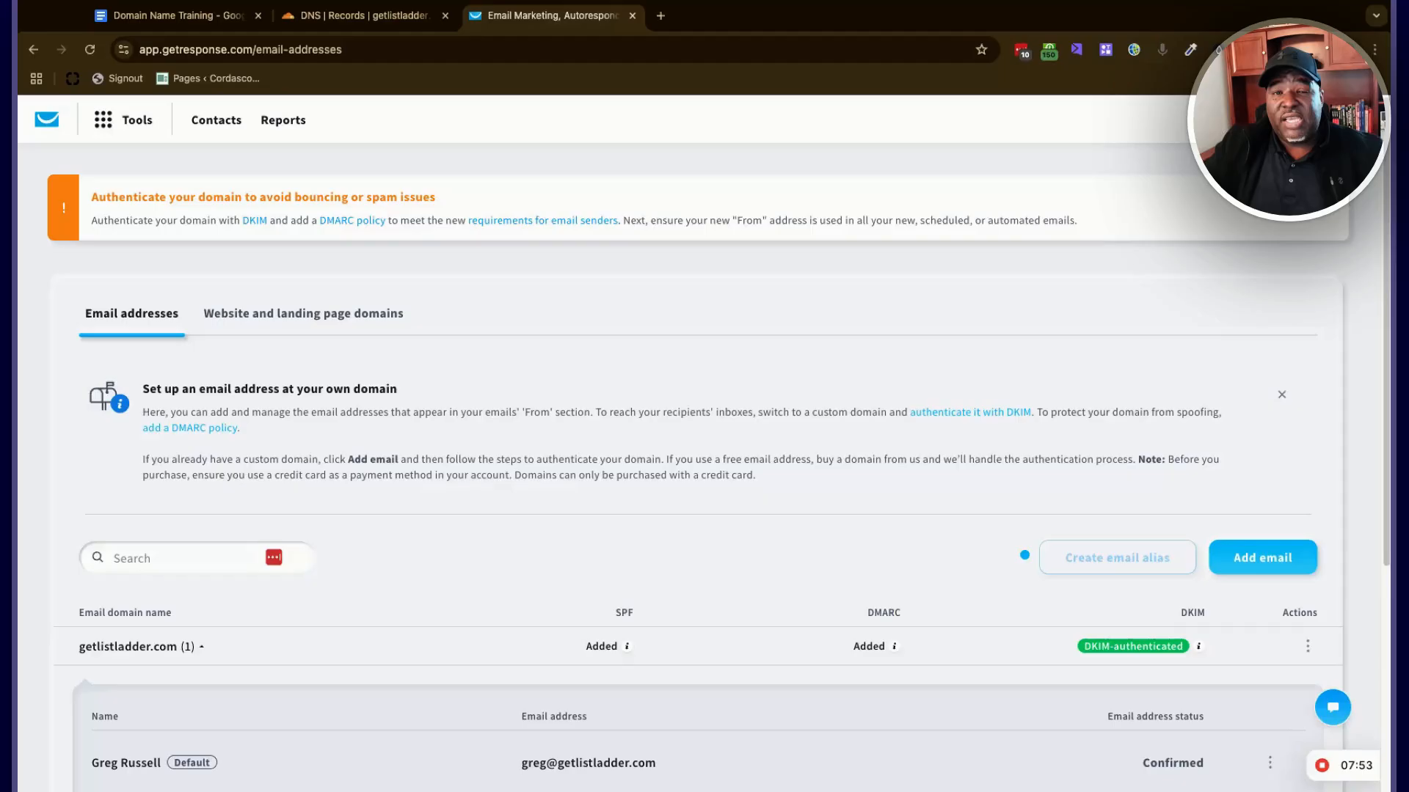
Task: Follow the DKIM link in orange banner
Action: 255,220
